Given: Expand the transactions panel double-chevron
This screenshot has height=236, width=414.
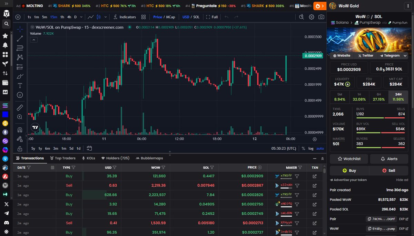Looking at the screenshot, I should tap(323, 158).
